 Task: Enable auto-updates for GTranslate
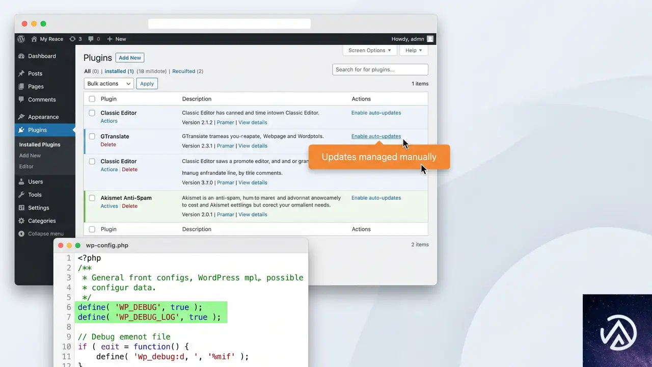(x=376, y=136)
